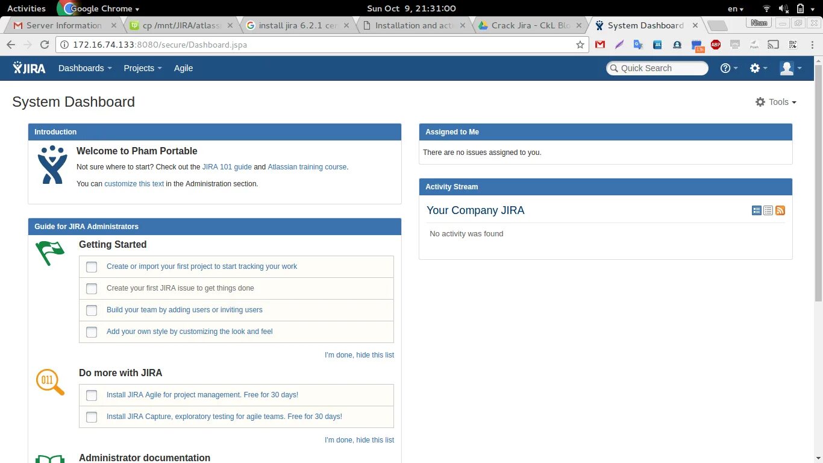Open 'Add your own style' customizing link

pyautogui.click(x=190, y=332)
